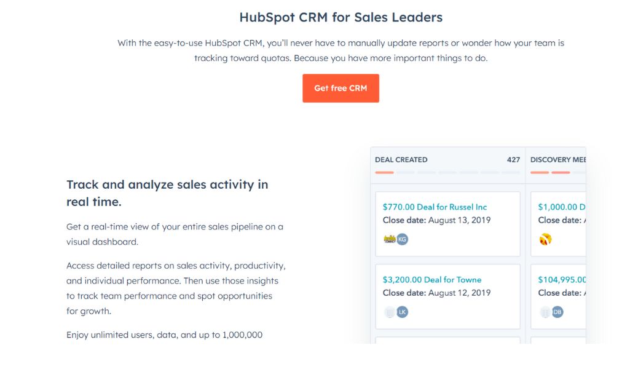Open the $770.00 Deal for Russel Inc link

[x=435, y=207]
